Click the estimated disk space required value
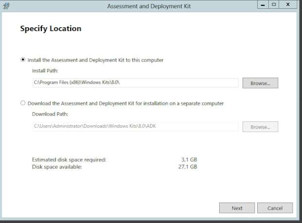This screenshot has width=302, height=223. pos(189,159)
